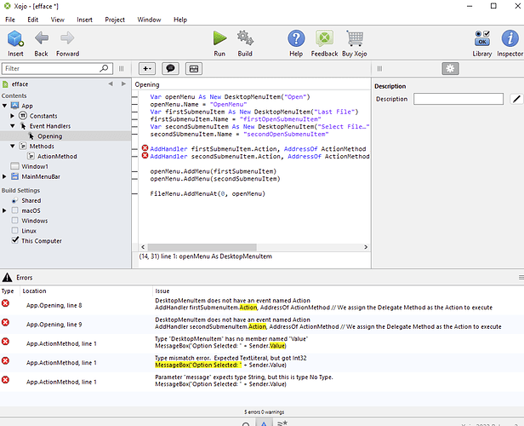
Task: Enable the macOS build checkbox
Action: pyautogui.click(x=14, y=210)
